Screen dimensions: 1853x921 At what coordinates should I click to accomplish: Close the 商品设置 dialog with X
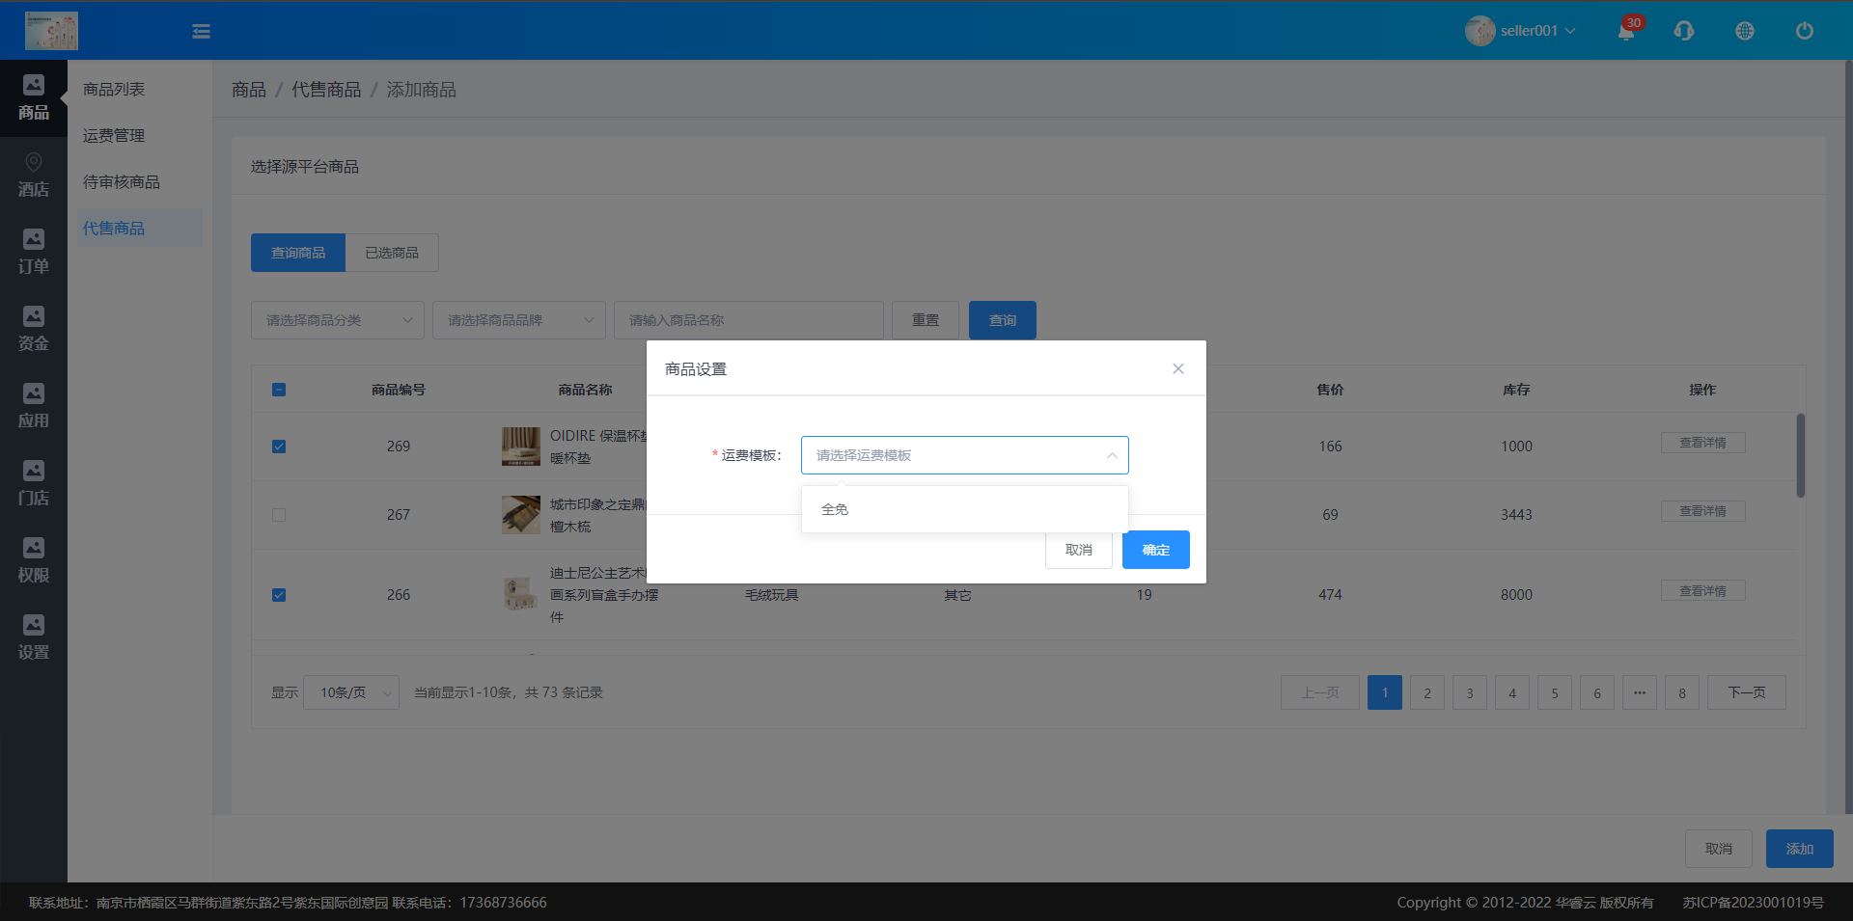[x=1177, y=368]
